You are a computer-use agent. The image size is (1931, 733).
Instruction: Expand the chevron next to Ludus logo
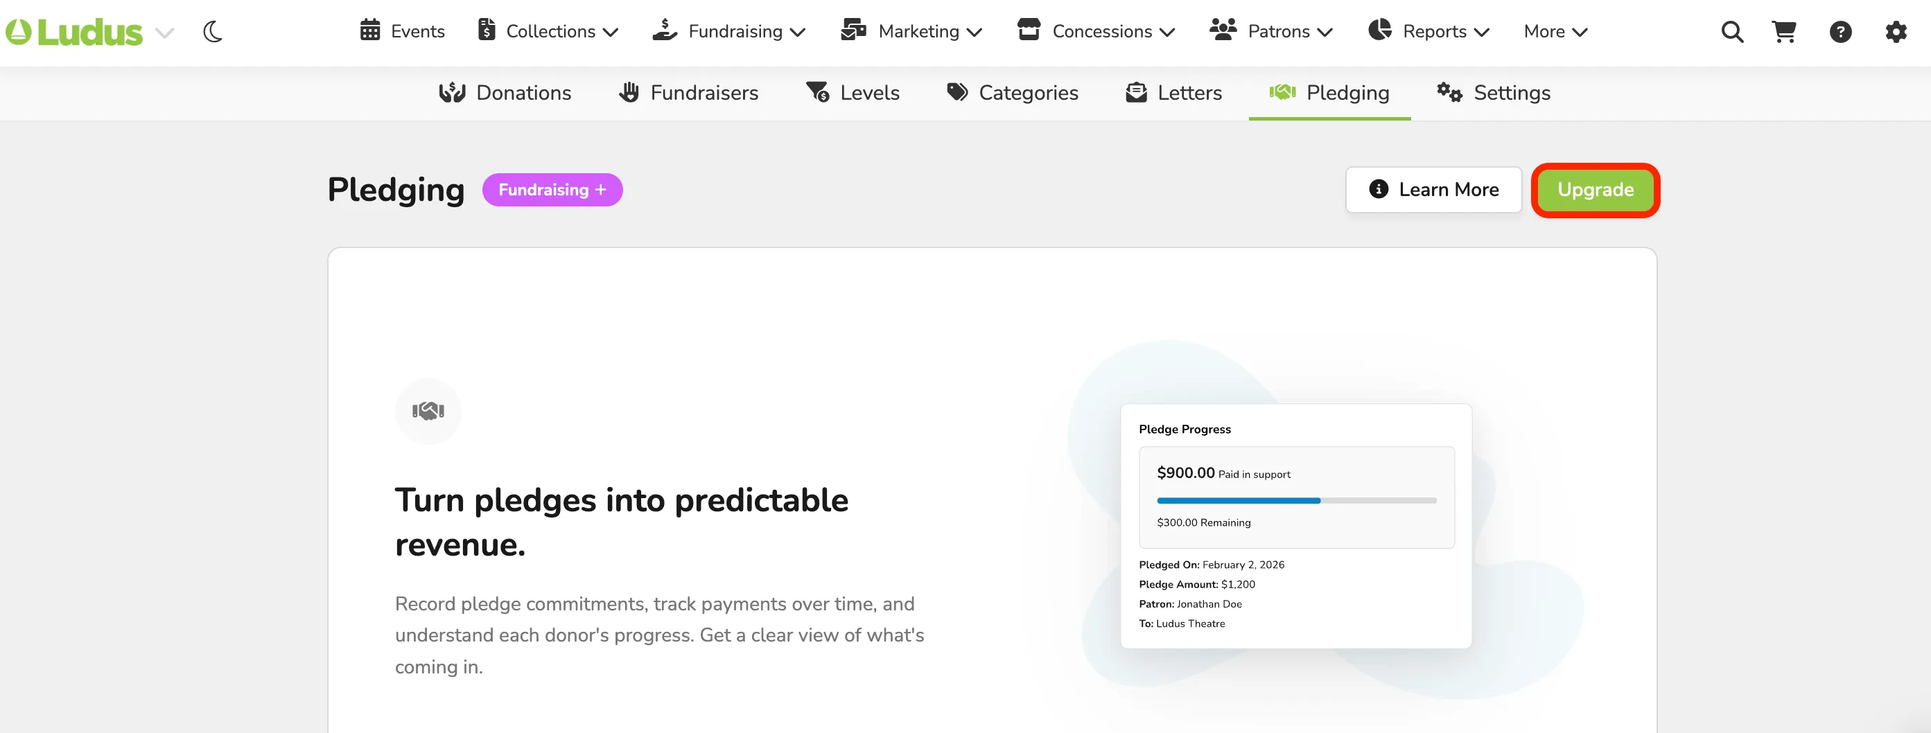click(x=164, y=33)
